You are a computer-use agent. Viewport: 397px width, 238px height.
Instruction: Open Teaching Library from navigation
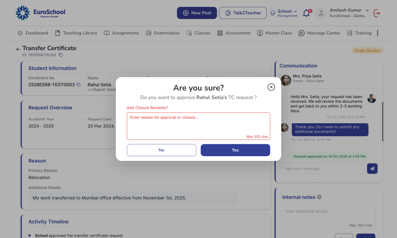(76, 33)
